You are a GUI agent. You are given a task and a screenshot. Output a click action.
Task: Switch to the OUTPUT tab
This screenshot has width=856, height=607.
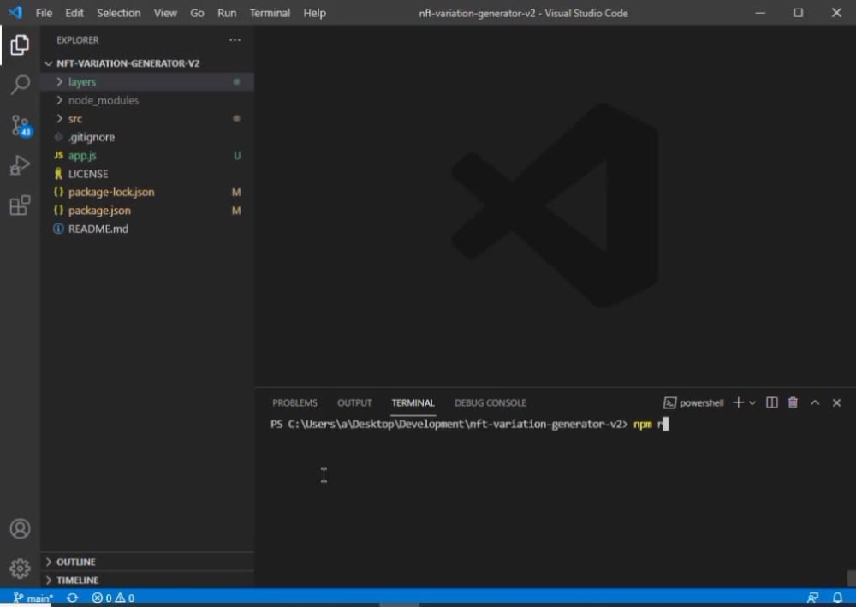pyautogui.click(x=354, y=403)
